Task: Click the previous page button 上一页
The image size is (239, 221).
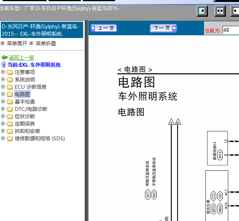Action: [104, 28]
